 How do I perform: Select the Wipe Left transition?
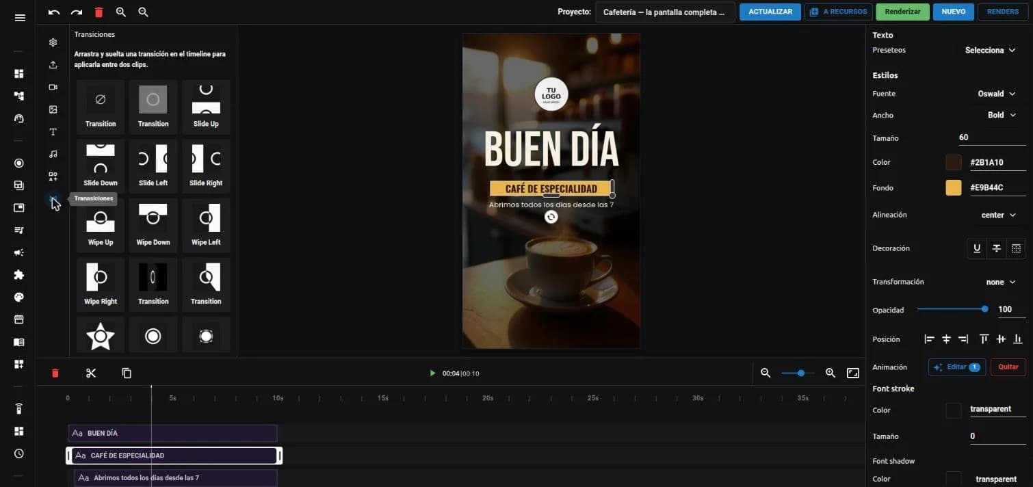(x=206, y=225)
